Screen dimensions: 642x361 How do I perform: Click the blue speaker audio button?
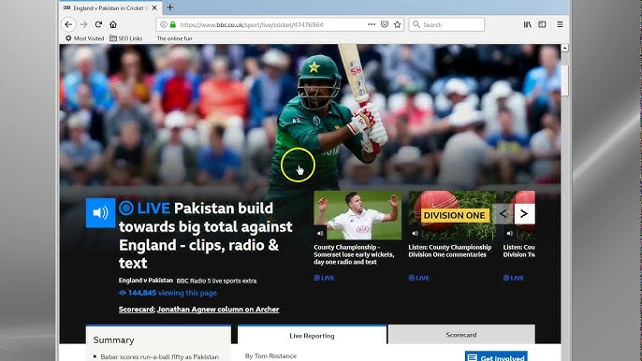pos(100,213)
